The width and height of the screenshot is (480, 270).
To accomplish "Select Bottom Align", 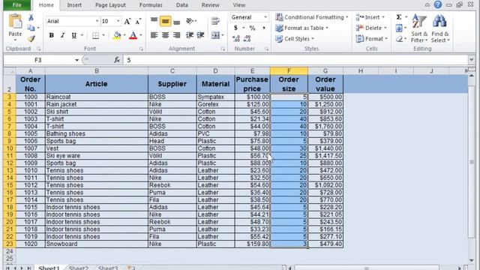I will (177, 22).
